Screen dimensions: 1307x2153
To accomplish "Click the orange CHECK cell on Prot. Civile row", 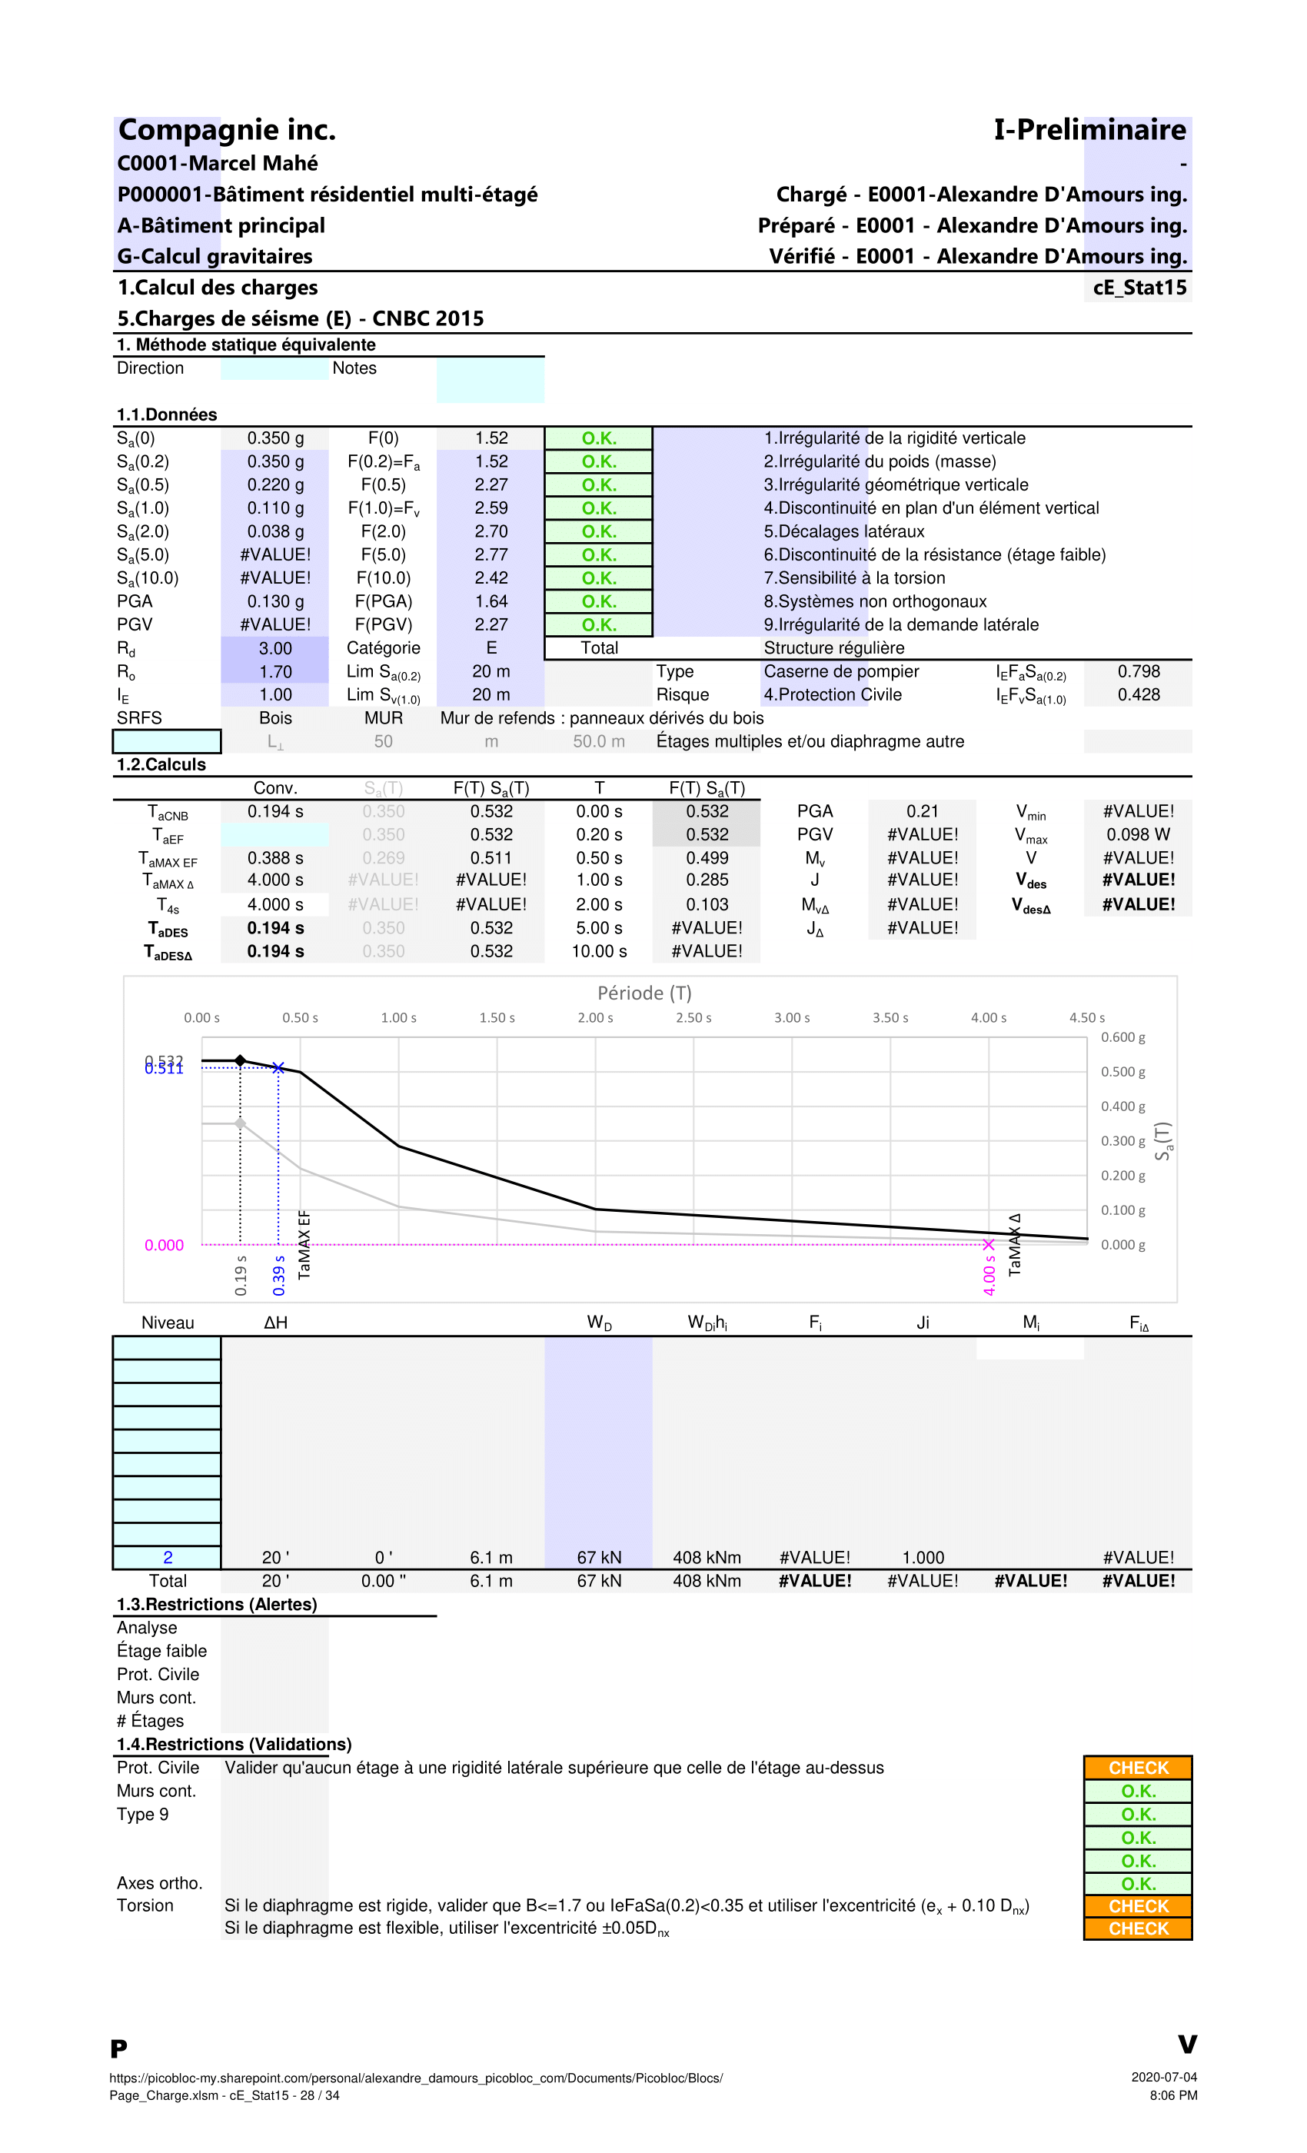I will 1139,1769.
